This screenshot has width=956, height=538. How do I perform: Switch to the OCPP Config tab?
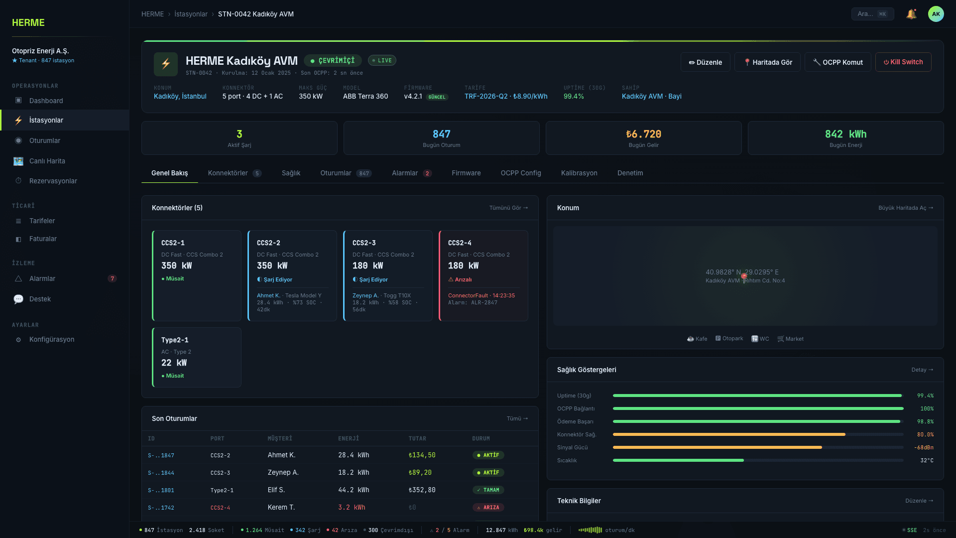click(521, 173)
